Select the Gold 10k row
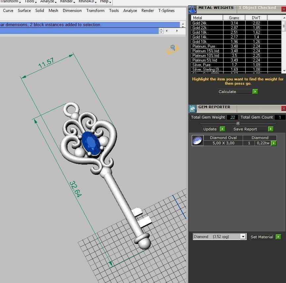 (x=236, y=42)
